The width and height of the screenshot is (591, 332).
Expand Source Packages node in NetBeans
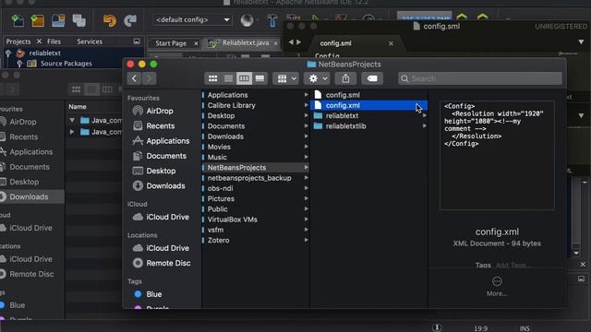tap(19, 64)
